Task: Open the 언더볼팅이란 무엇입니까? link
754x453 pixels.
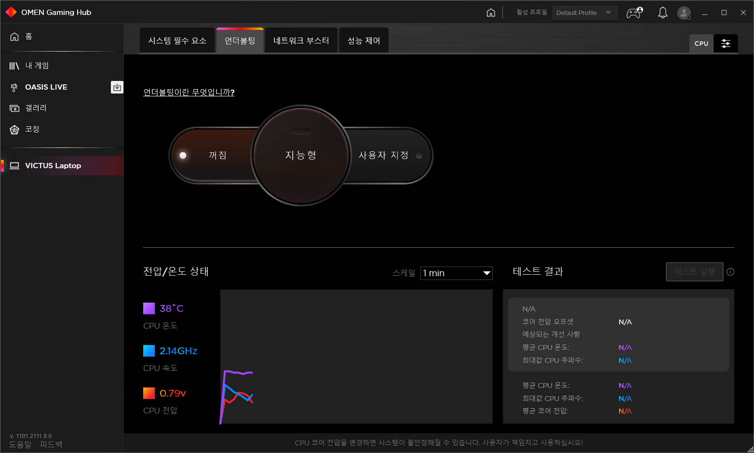Action: point(189,93)
